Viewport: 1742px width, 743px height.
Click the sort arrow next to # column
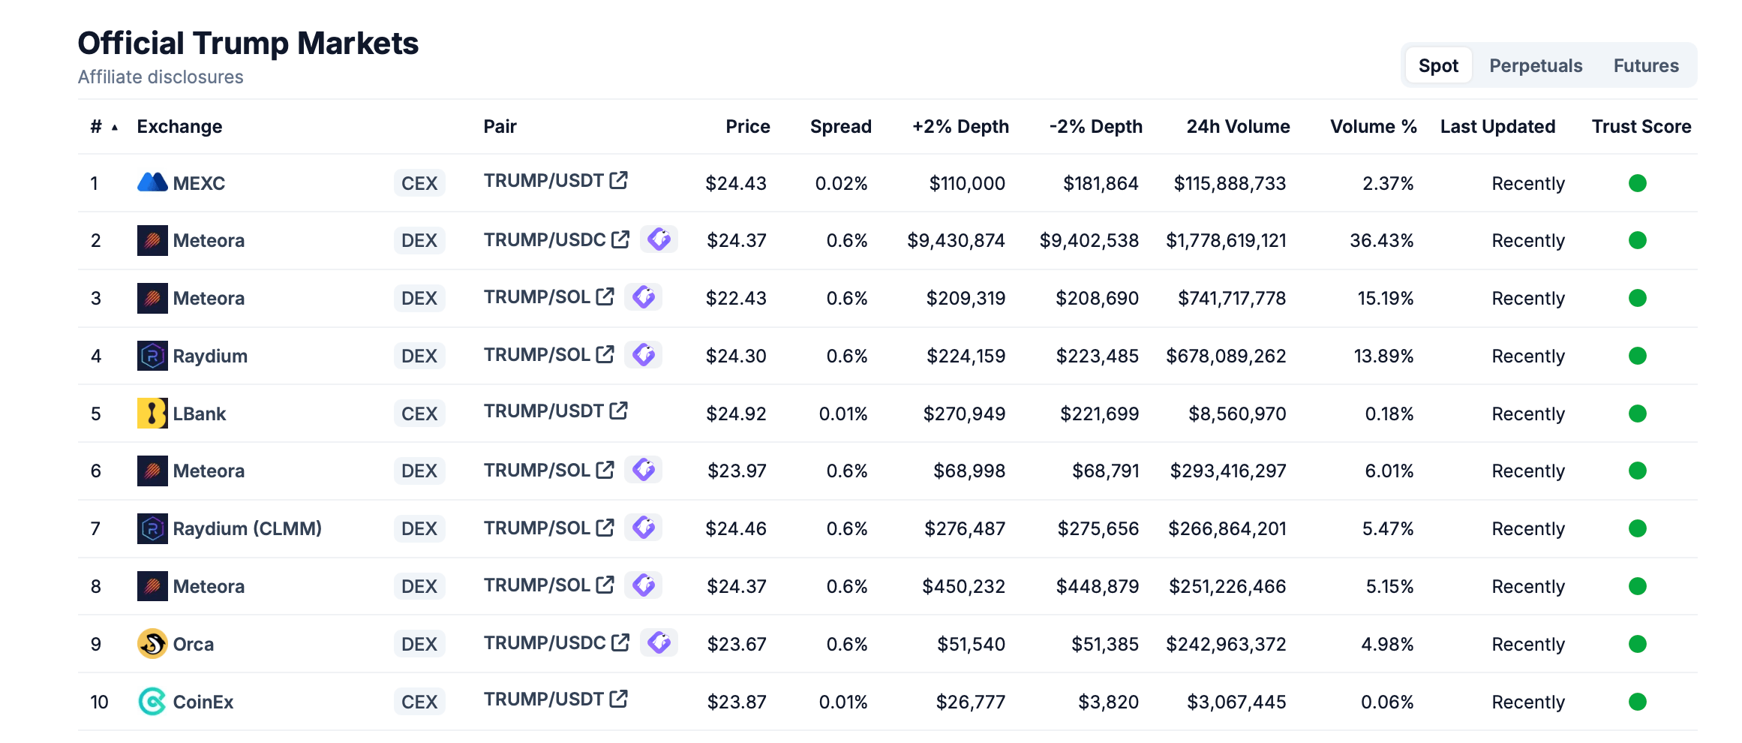(x=115, y=128)
